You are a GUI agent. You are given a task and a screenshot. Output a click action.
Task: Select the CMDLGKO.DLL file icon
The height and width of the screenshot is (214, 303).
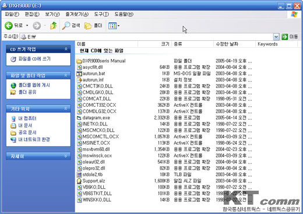click(79, 93)
